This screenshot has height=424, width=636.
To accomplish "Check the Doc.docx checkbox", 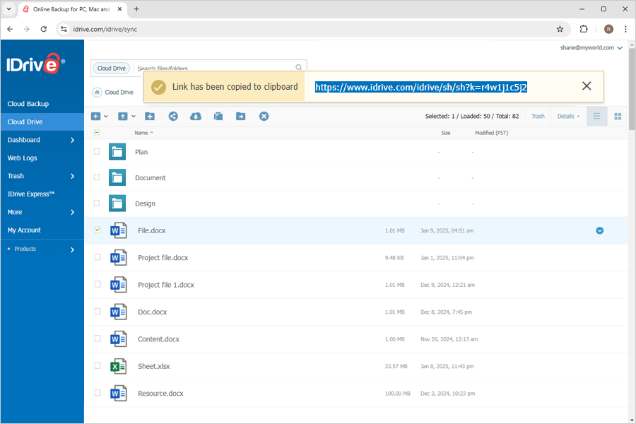I will 98,311.
